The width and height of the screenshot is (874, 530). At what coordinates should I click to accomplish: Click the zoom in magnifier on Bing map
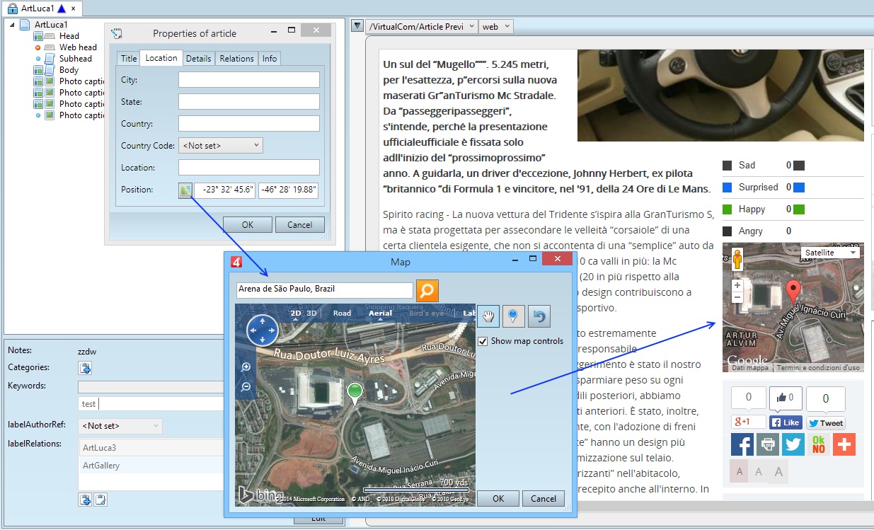pyautogui.click(x=246, y=367)
